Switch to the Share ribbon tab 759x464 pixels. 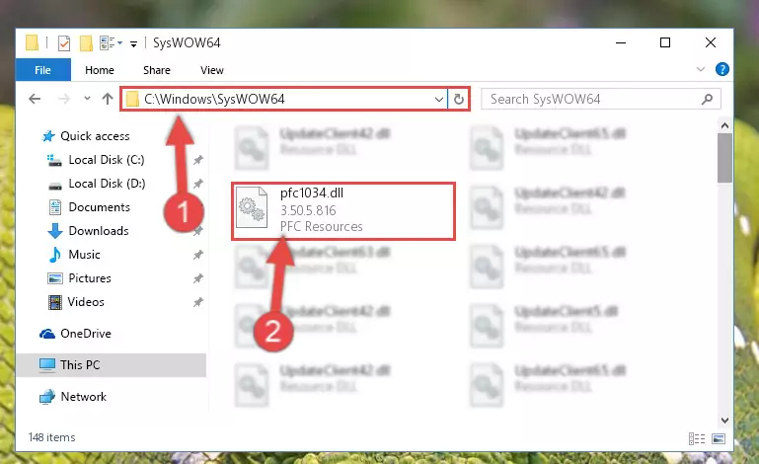tap(156, 70)
